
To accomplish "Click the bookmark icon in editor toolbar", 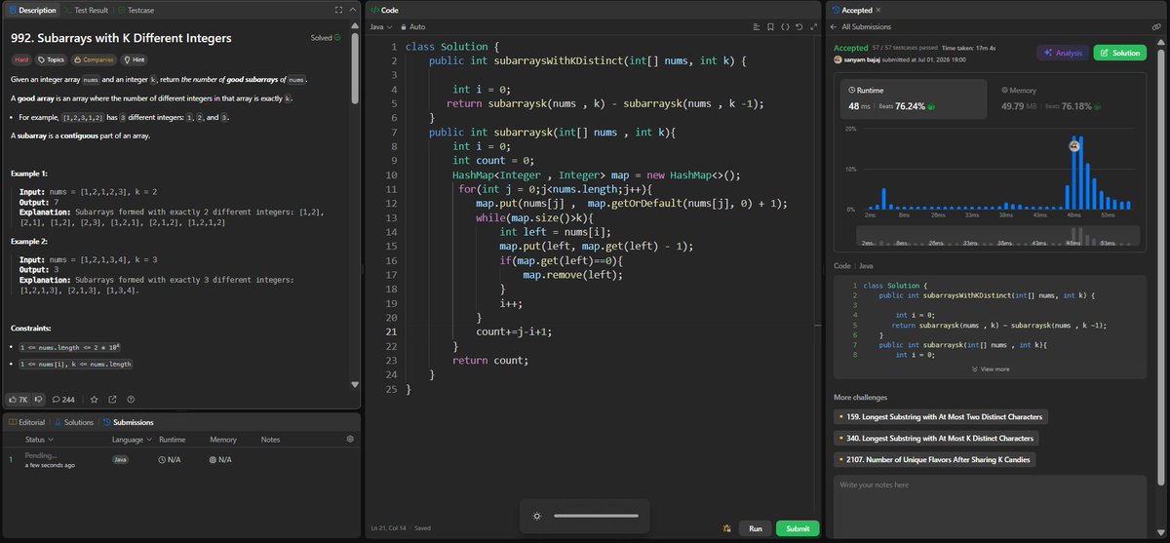I will pos(770,26).
